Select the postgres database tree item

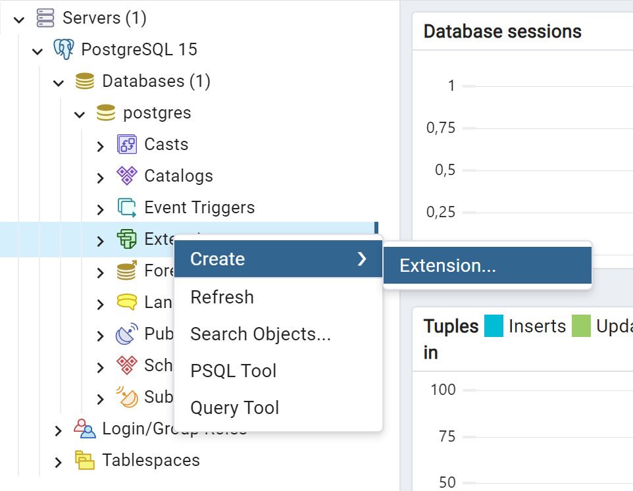(x=157, y=113)
